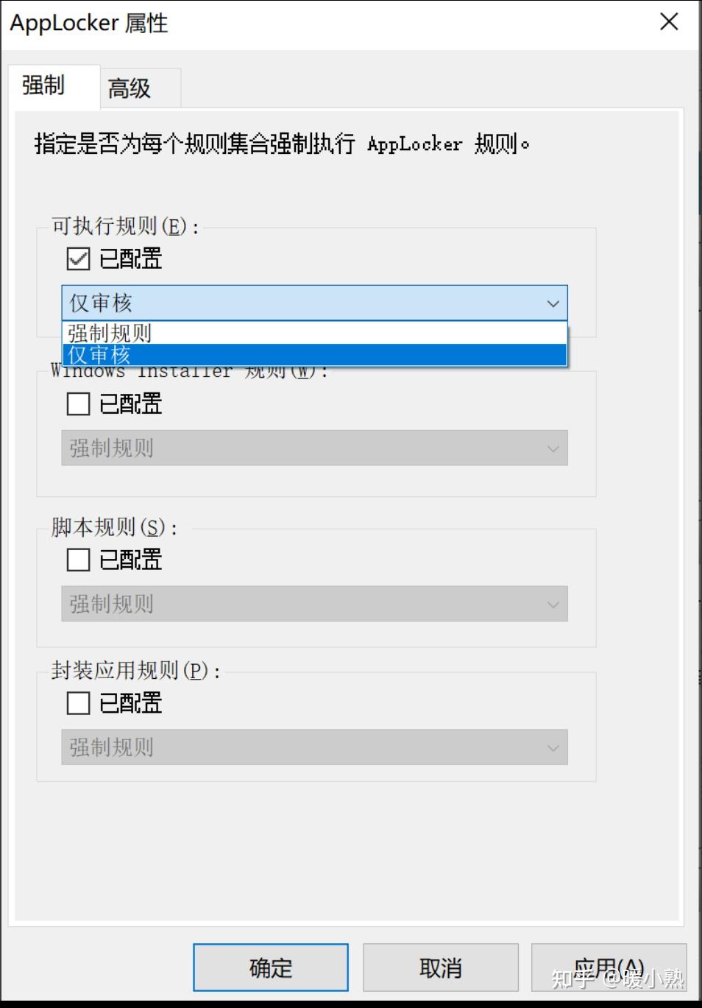702x1008 pixels.
Task: Open the Windows Installer 规则 enforcement dropdown
Action: 313,448
